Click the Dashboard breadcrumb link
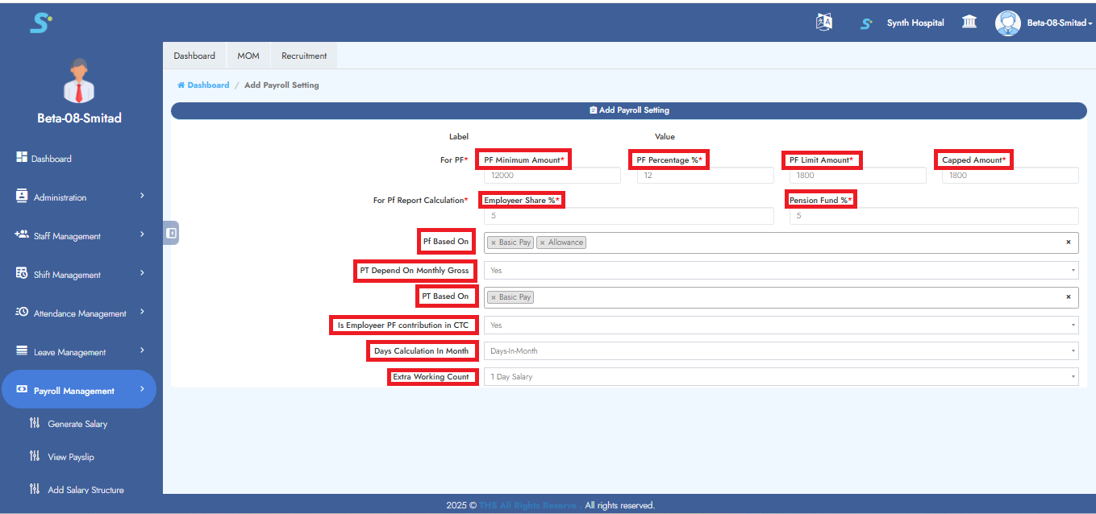The width and height of the screenshot is (1096, 514). click(208, 85)
